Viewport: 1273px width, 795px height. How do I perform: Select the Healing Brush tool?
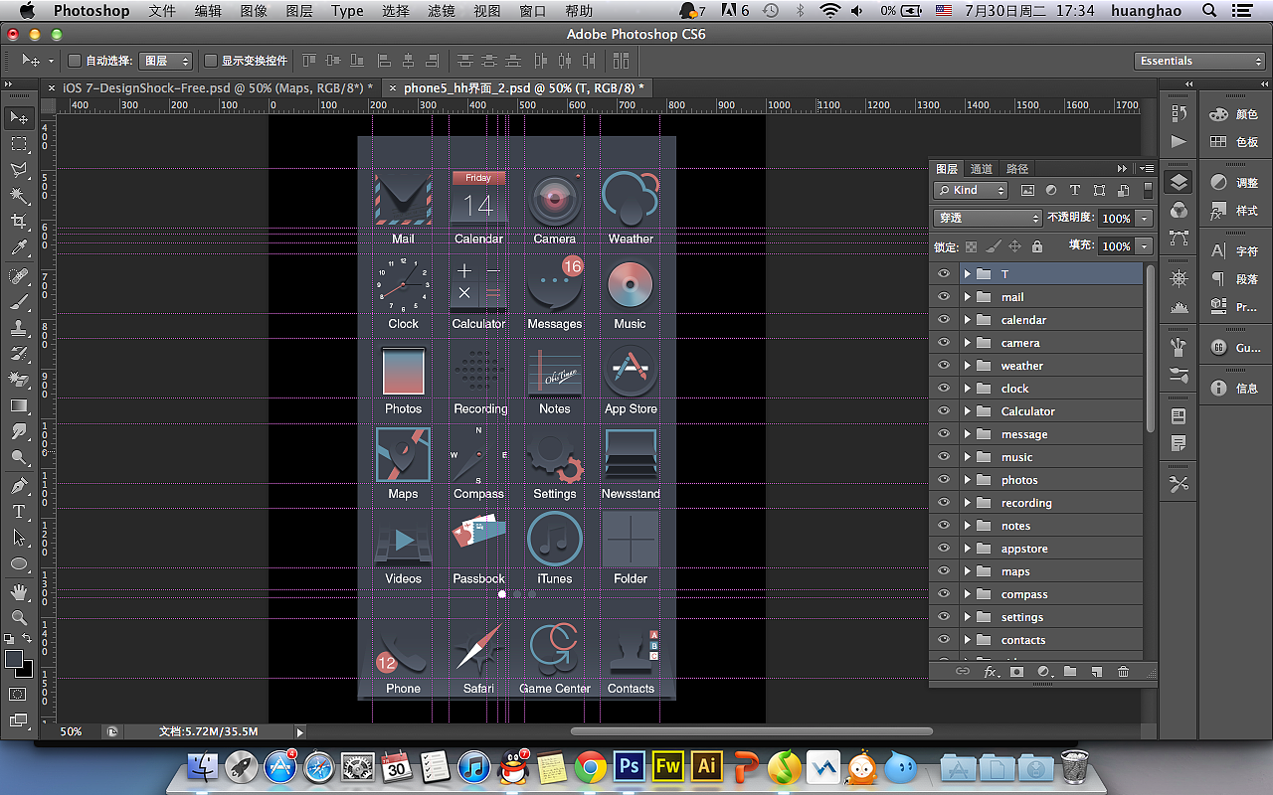[x=19, y=275]
